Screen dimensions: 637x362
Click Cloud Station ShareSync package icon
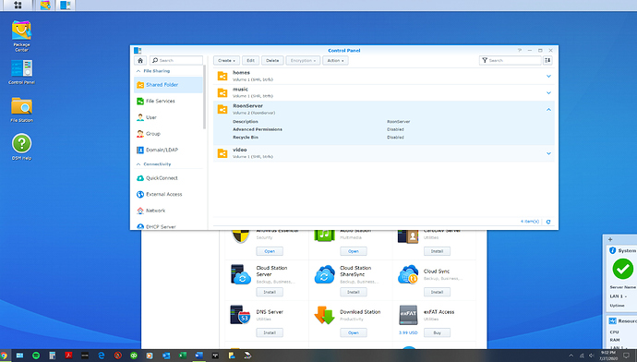click(x=324, y=274)
